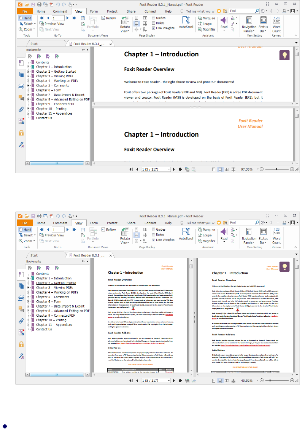The image size is (300, 429).
Task: Open Protect tab in upper window
Action: pyautogui.click(x=112, y=11)
